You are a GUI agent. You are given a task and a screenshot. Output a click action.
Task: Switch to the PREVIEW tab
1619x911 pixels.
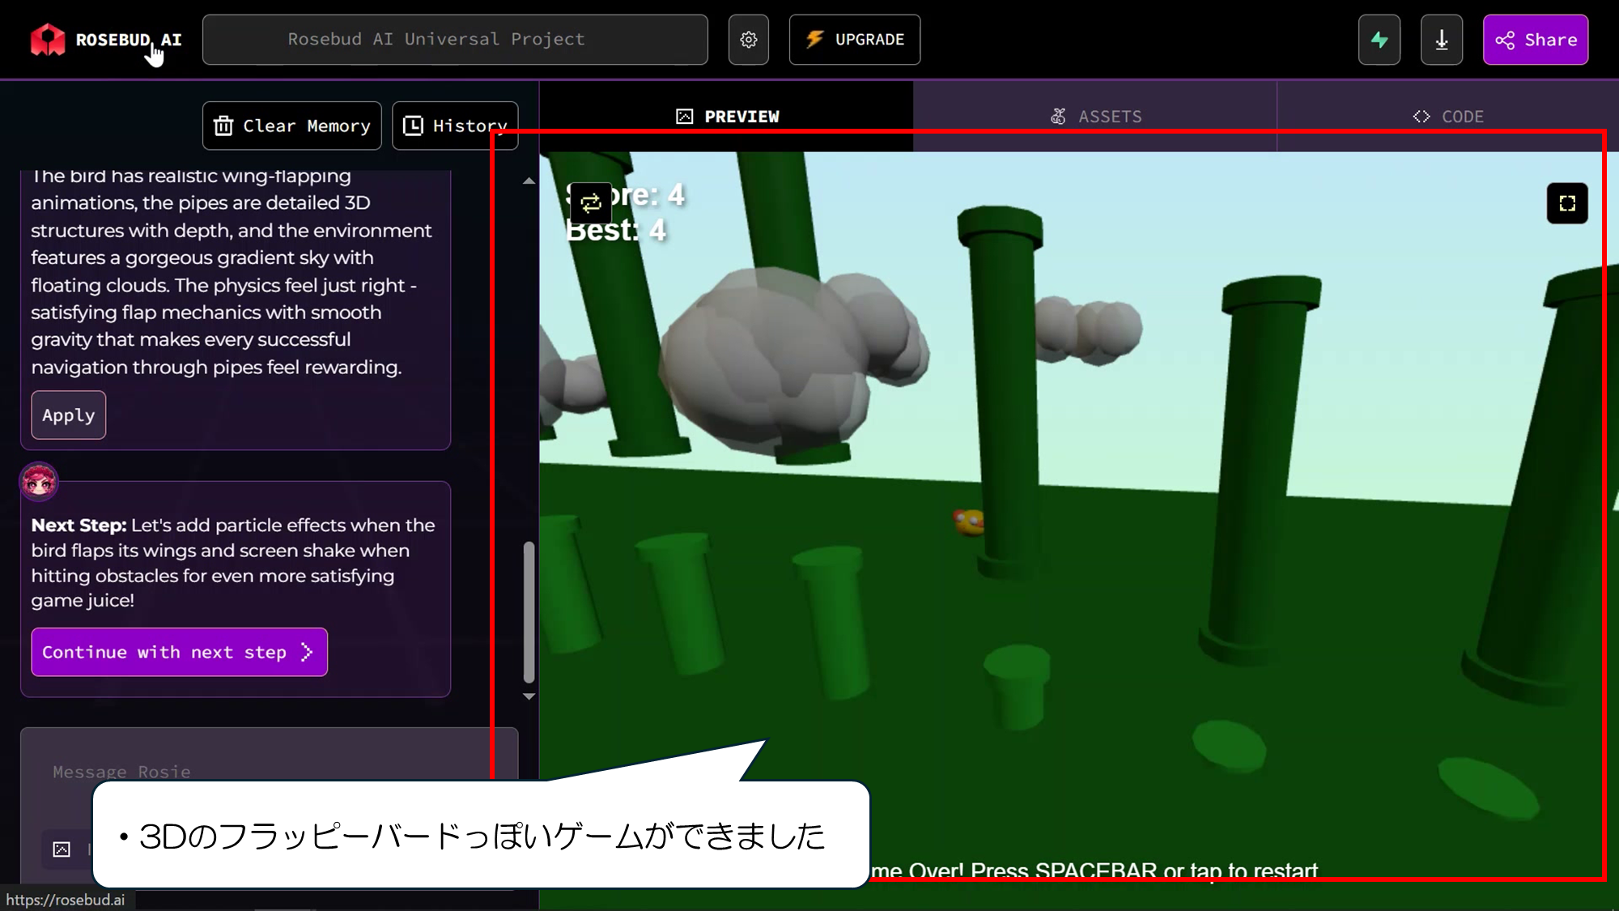pyautogui.click(x=727, y=116)
